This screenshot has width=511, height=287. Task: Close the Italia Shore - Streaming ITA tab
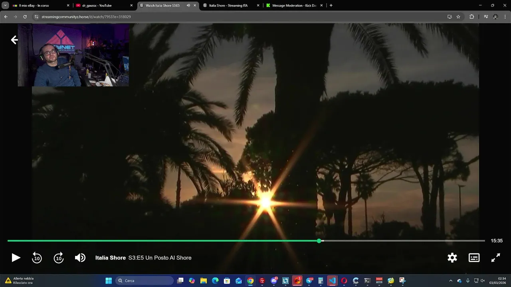[x=258, y=6]
